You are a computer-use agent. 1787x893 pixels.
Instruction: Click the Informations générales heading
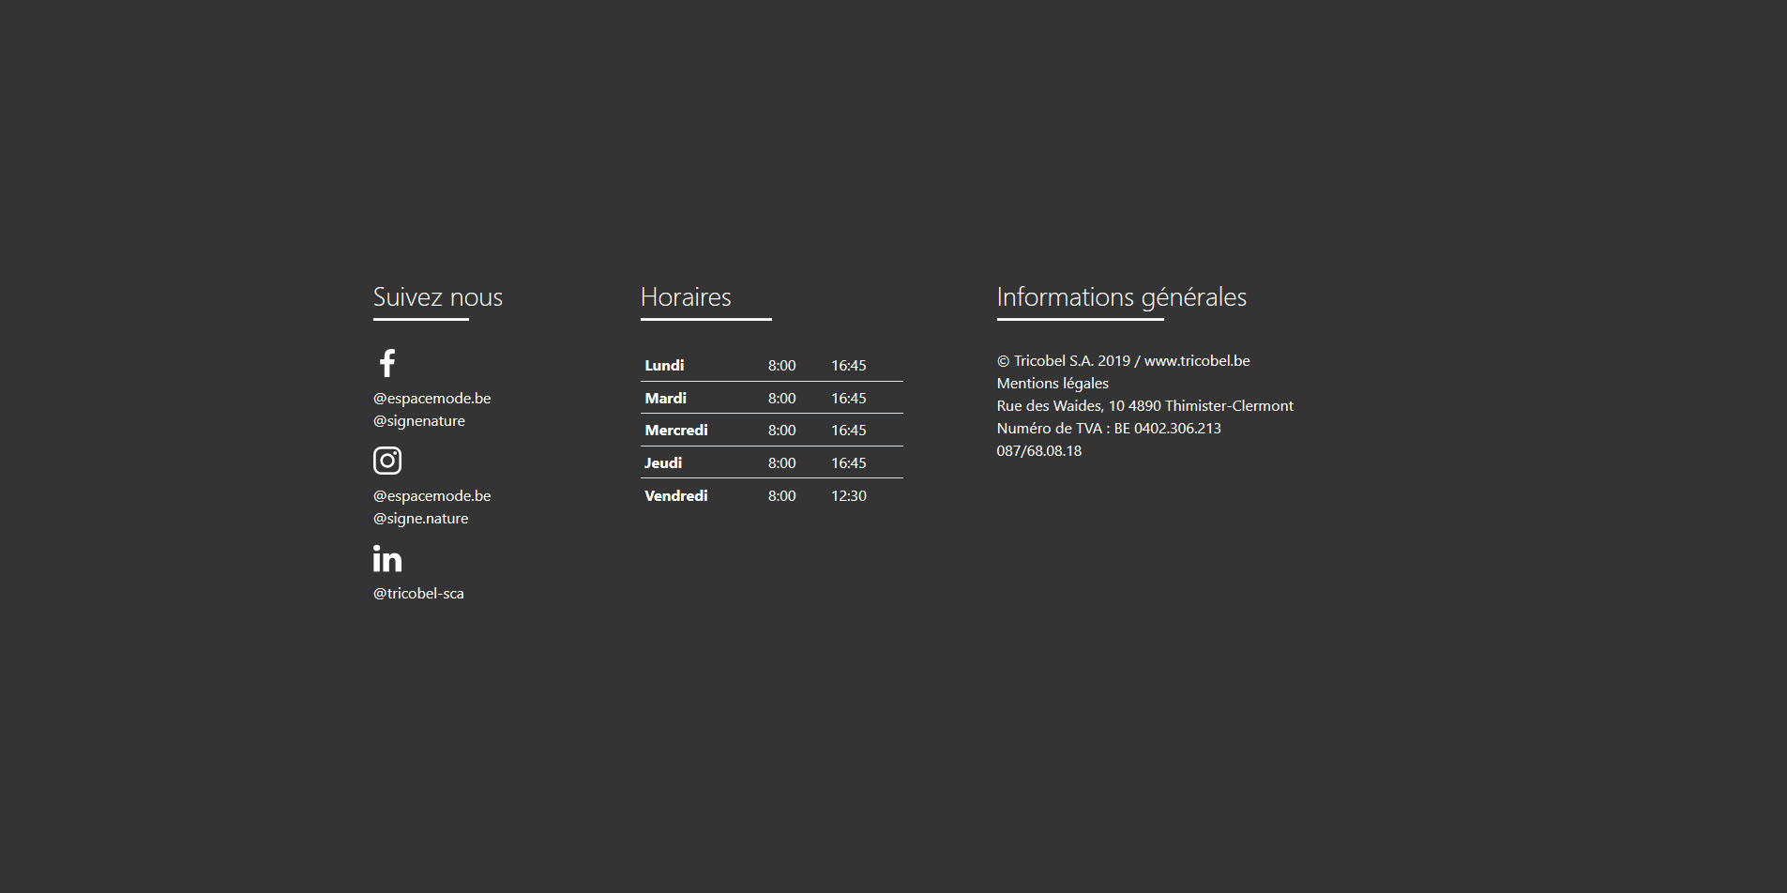pos(1122,297)
